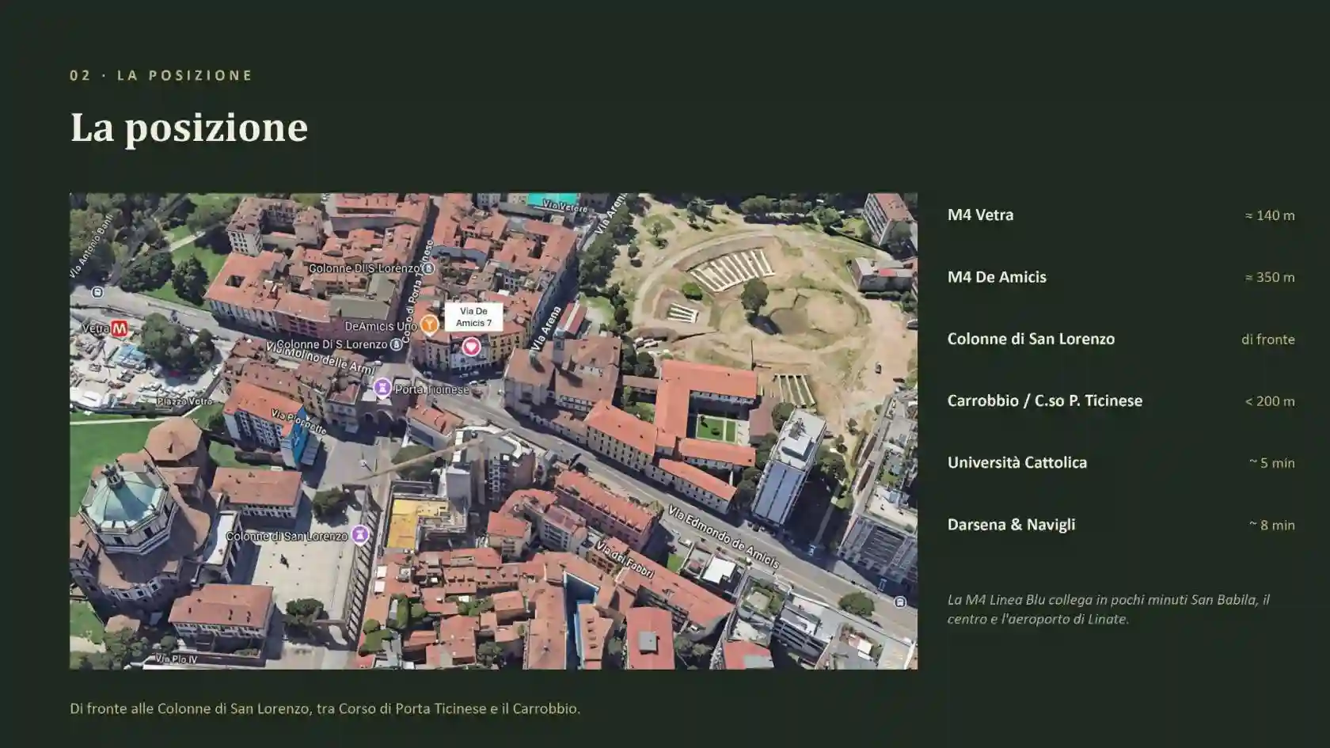The image size is (1330, 748).
Task: Click the '~ 5 min' value
Action: (x=1272, y=463)
